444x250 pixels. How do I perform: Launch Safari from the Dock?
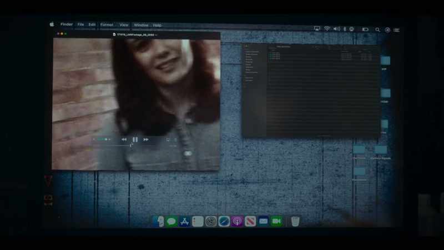click(x=224, y=221)
